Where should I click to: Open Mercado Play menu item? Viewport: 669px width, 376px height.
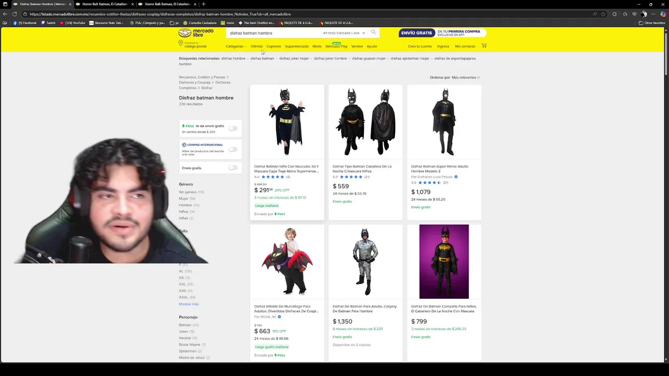click(x=336, y=46)
